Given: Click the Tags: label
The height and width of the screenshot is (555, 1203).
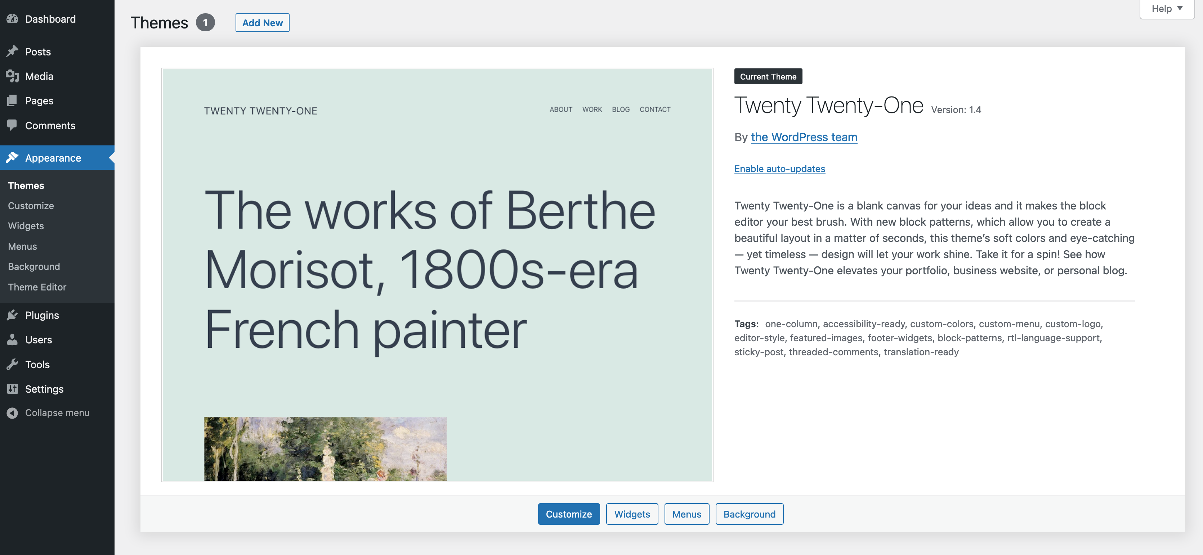Looking at the screenshot, I should coord(746,324).
